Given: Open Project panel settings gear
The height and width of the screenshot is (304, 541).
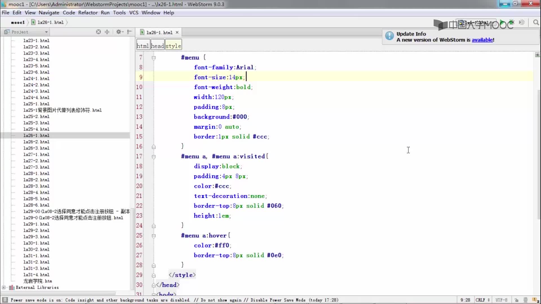Looking at the screenshot, I should (x=119, y=32).
